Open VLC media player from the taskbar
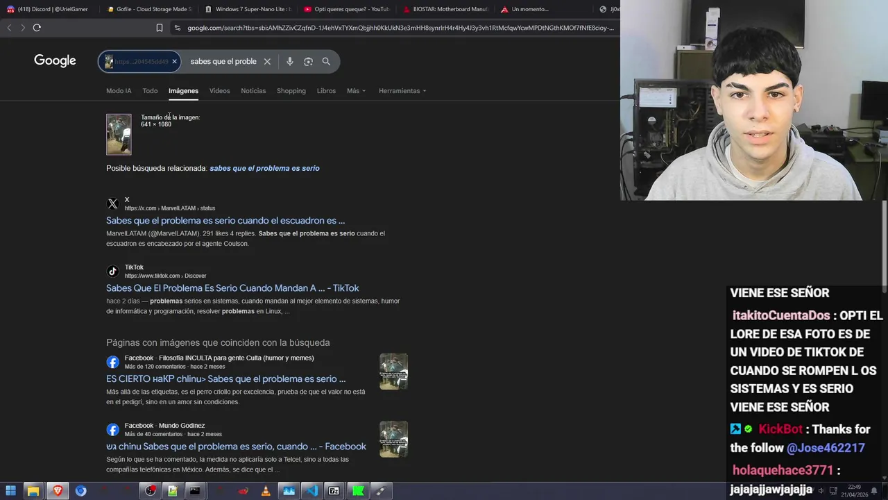Screen dimensions: 888x500 click(x=266, y=491)
